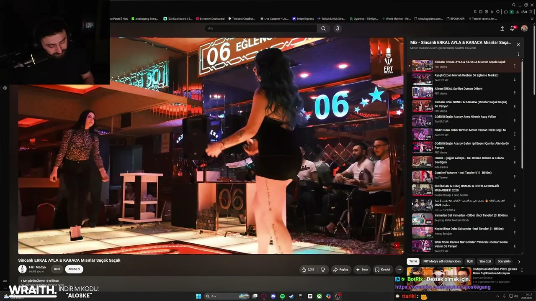Join the channel via Katıl button
Image resolution: width=536 pixels, height=301 pixels.
[x=57, y=269]
